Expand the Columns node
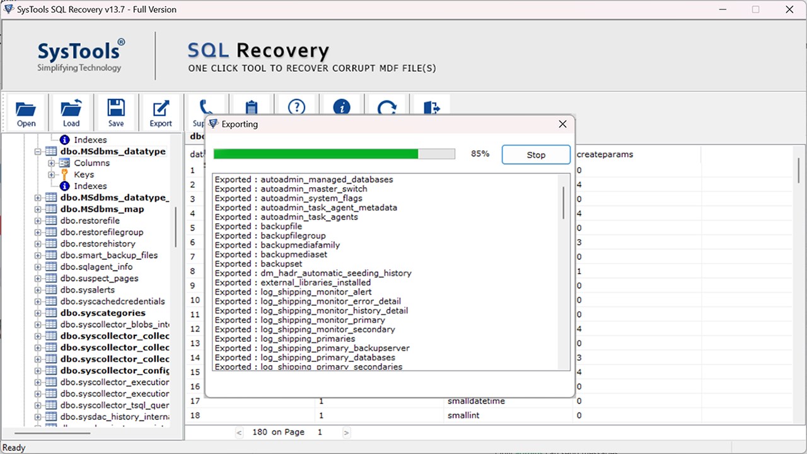This screenshot has width=807, height=454. click(x=52, y=163)
